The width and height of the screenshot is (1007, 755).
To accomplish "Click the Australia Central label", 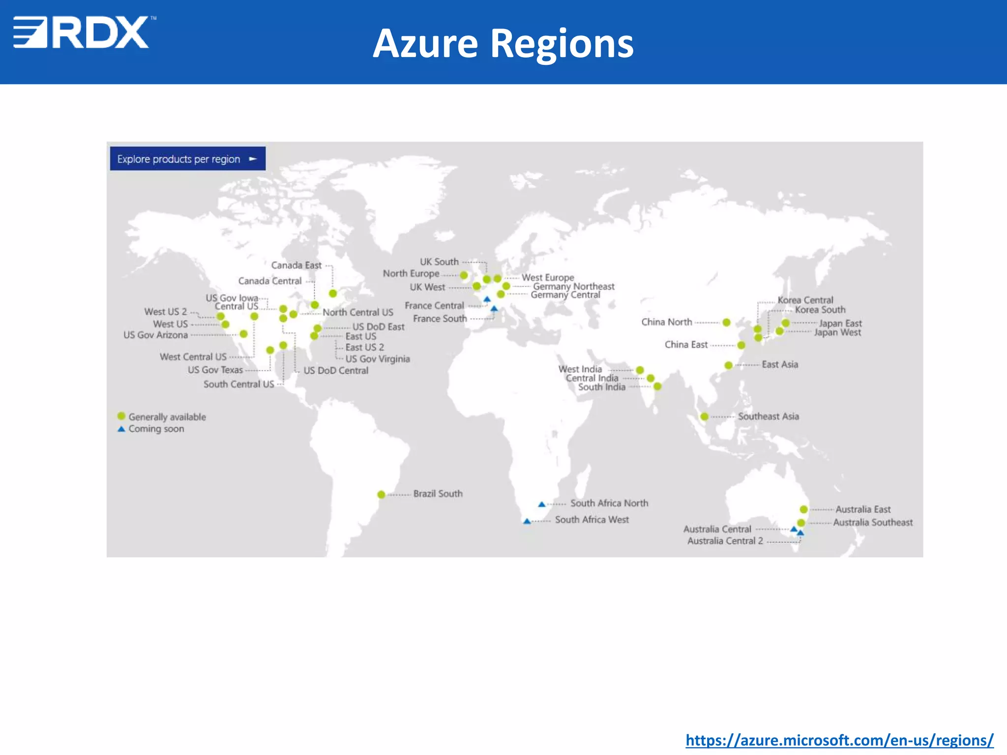I will [717, 529].
